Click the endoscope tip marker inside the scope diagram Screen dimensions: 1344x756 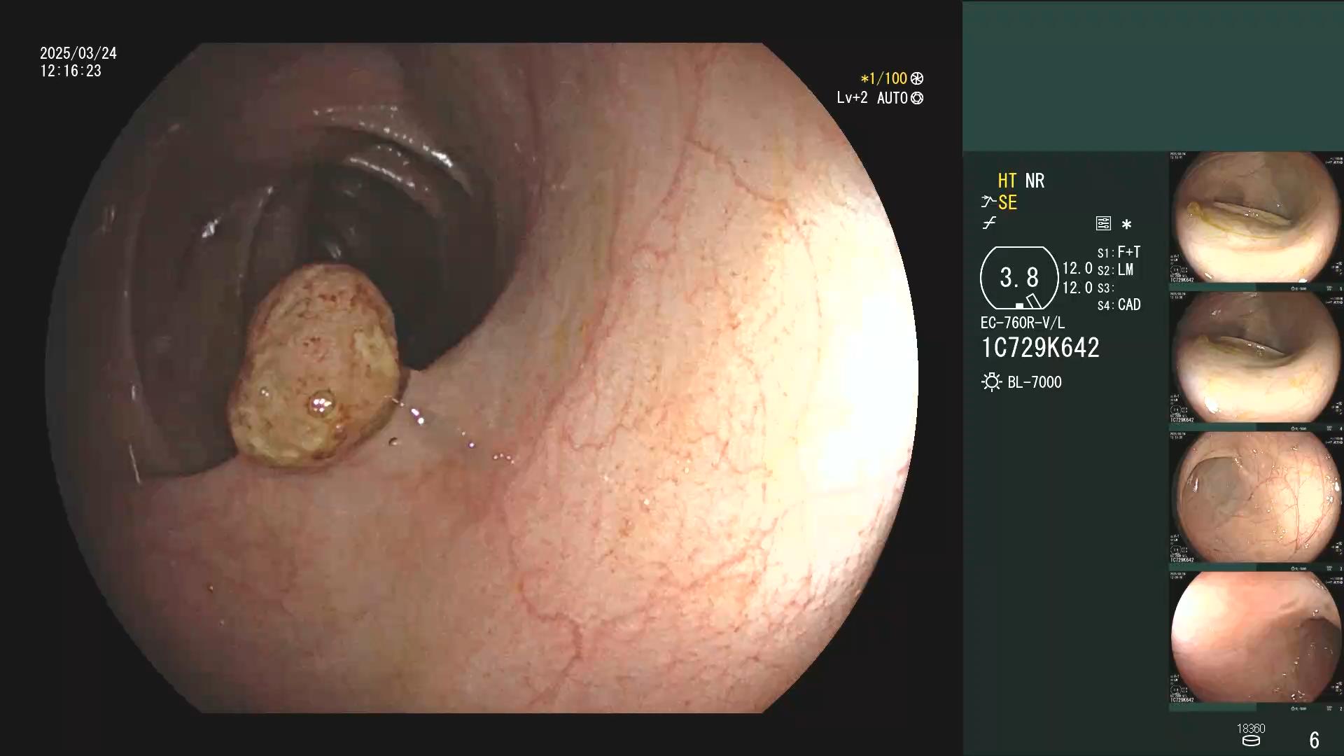pos(1033,301)
